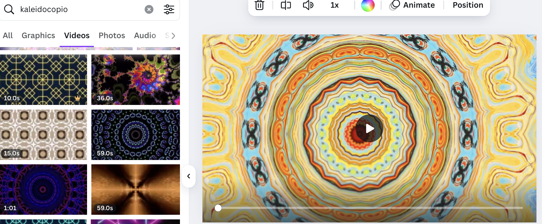Clear the kaleidocopio search text

coord(149,10)
